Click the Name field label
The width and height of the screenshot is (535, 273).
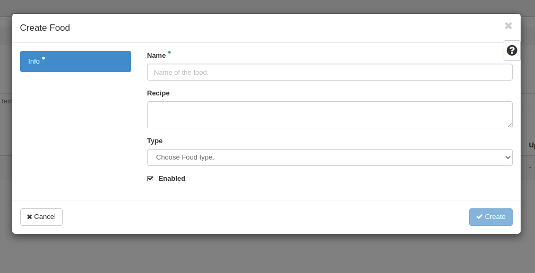(156, 56)
